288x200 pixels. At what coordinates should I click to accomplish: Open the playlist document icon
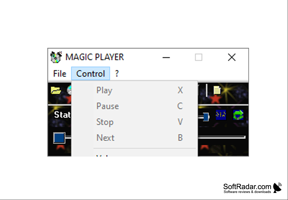[217, 90]
